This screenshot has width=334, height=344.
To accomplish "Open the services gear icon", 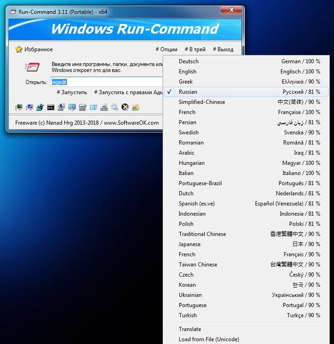I will [114, 107].
